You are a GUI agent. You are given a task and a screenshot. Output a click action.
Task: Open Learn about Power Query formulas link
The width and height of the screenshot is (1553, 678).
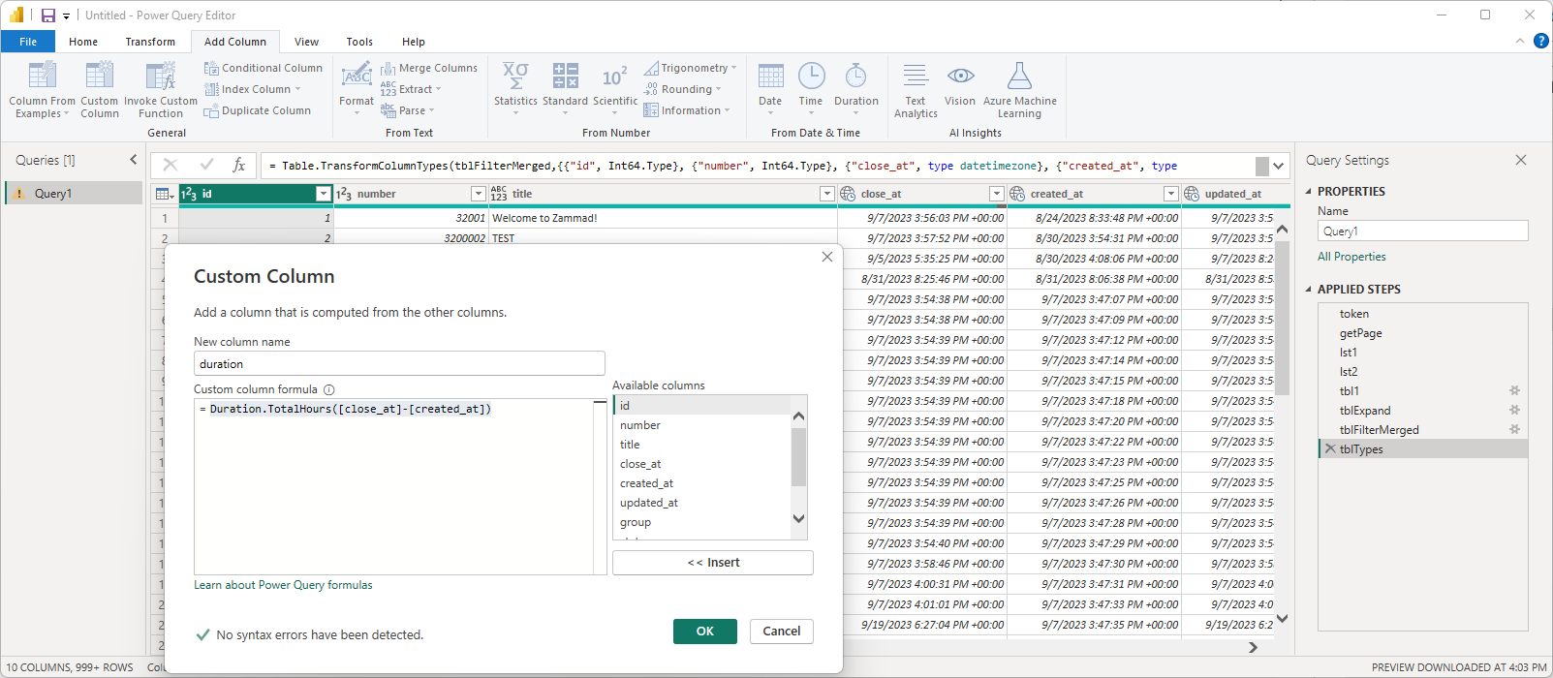tap(283, 585)
